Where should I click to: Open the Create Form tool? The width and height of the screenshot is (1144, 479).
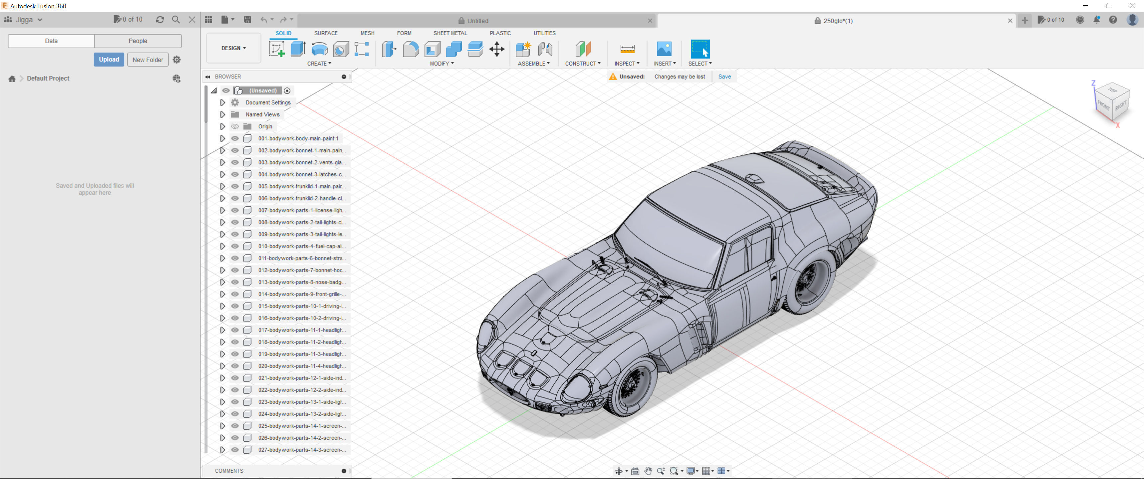tap(362, 49)
